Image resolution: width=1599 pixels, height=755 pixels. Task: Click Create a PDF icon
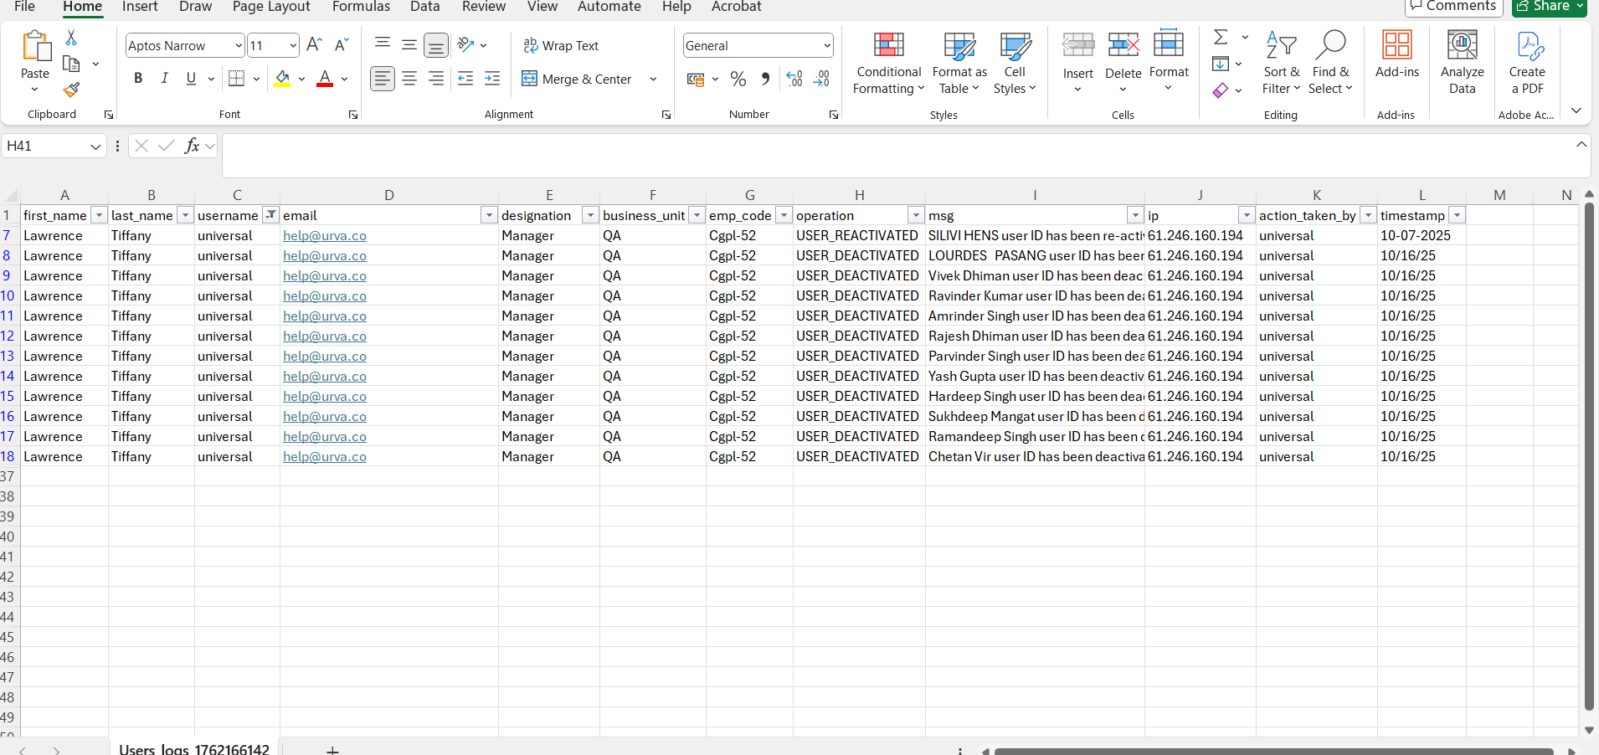(x=1526, y=64)
